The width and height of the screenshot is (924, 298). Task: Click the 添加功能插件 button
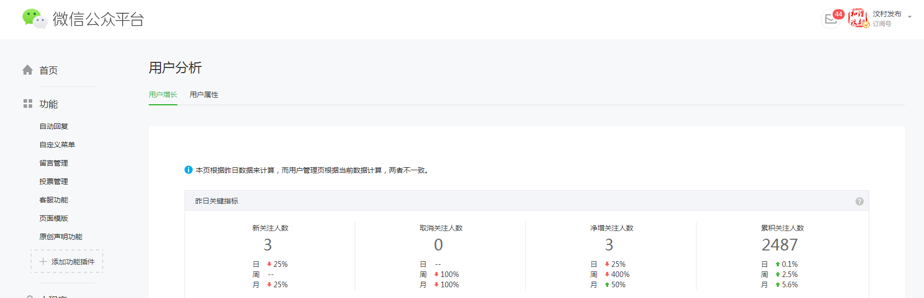tap(67, 262)
